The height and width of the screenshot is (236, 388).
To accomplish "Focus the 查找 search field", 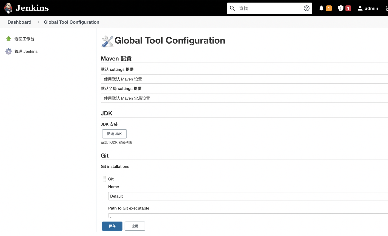I will [269, 8].
